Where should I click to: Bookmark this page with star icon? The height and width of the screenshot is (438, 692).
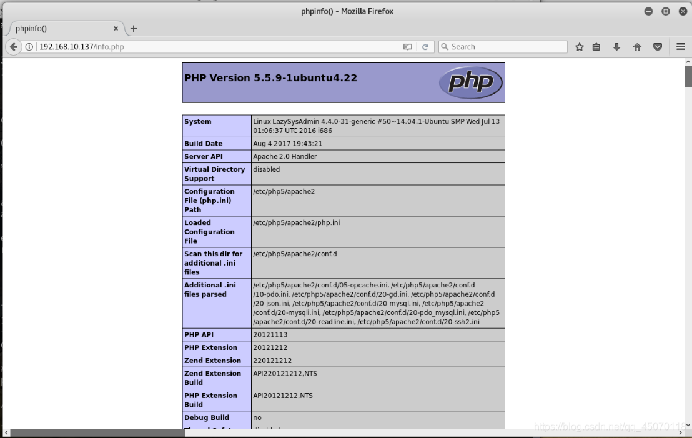coord(580,47)
